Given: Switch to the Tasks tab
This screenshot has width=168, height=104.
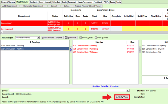Looking at the screenshot, I should click(x=112, y=2).
